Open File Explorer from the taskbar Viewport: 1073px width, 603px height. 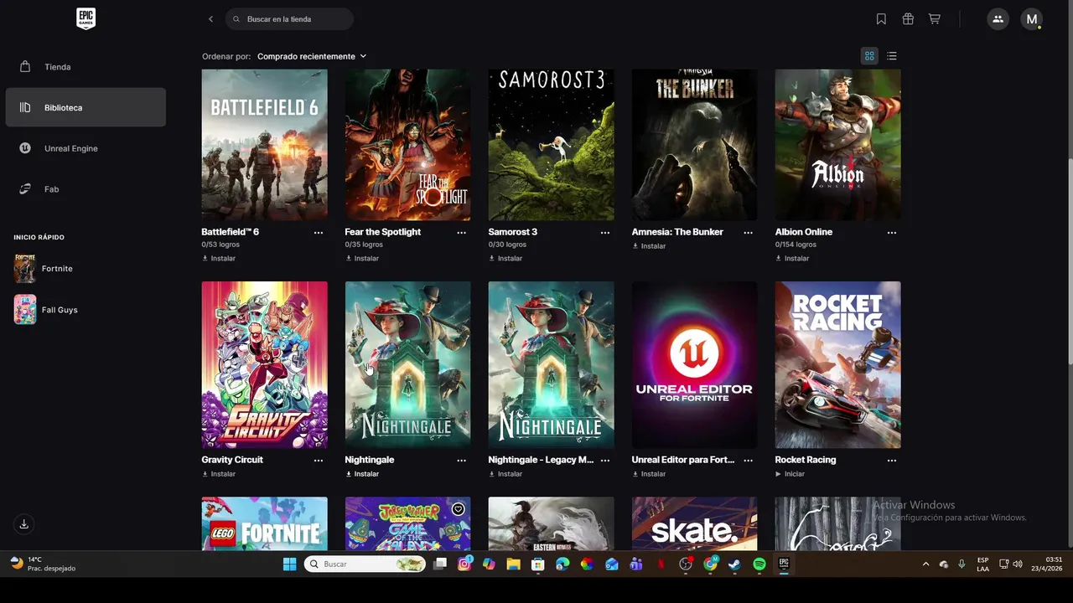(513, 564)
